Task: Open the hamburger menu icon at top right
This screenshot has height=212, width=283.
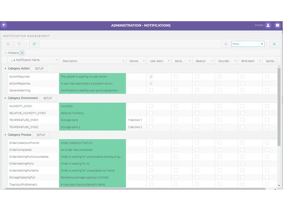Action: click(x=274, y=44)
